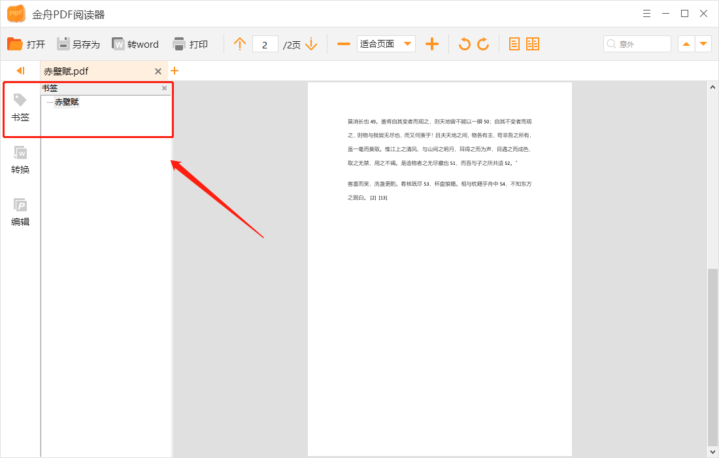The height and width of the screenshot is (458, 719).
Task: Convert document with 转word button
Action: (135, 44)
